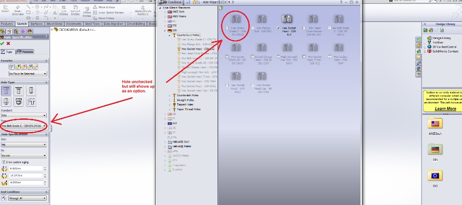The width and height of the screenshot is (462, 205).
Task: Cancel the Hole Specification with the red X
Action: [8, 43]
